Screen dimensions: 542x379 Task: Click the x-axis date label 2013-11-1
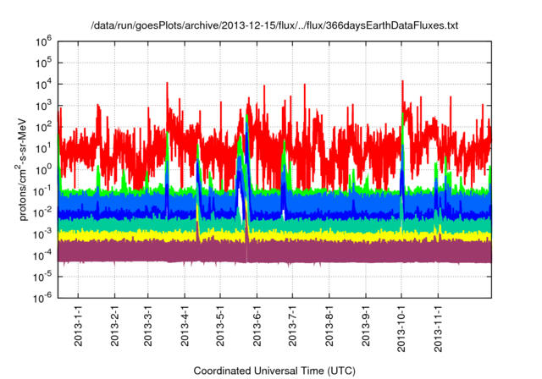438,328
